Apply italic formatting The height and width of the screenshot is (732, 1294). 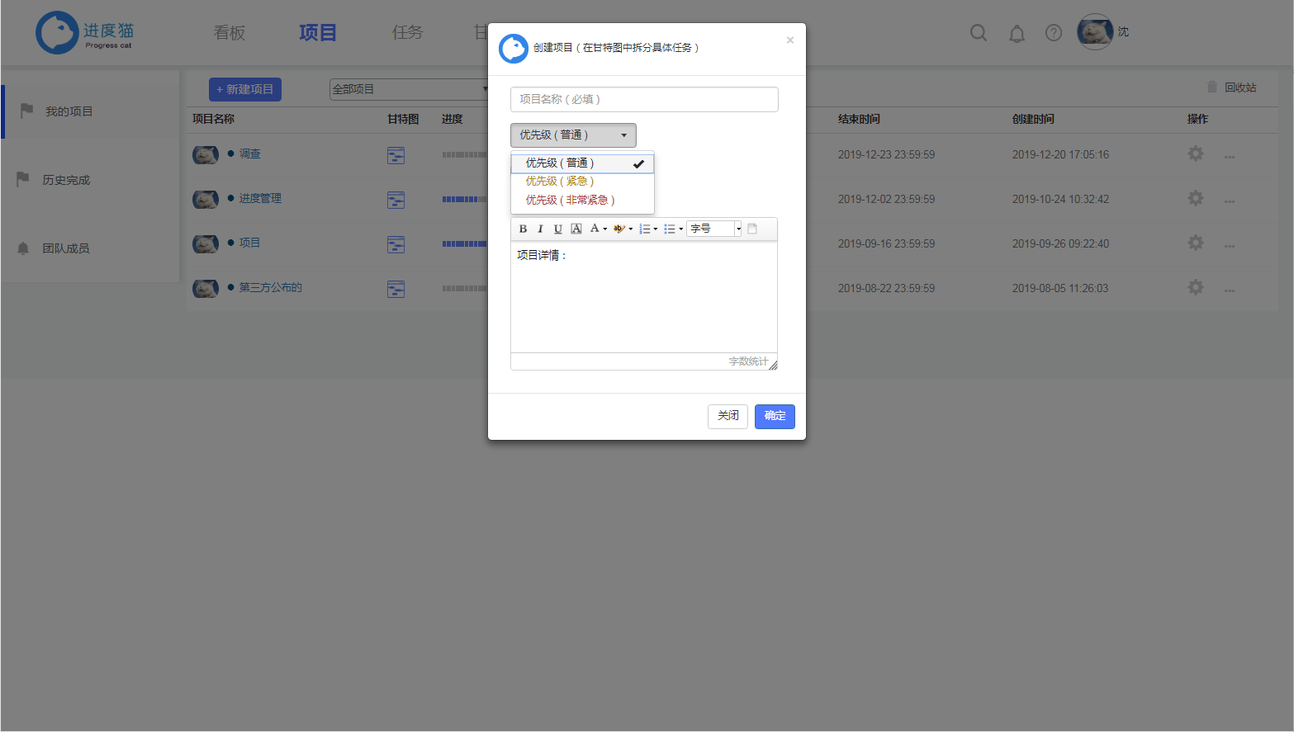pyautogui.click(x=540, y=229)
